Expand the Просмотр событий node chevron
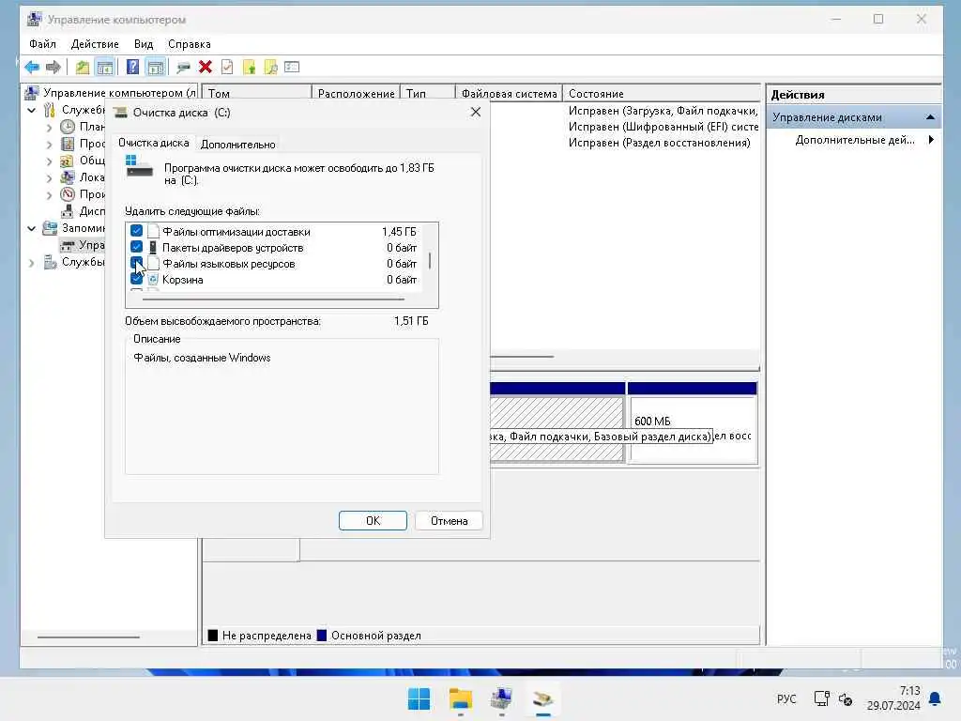 pos(50,145)
